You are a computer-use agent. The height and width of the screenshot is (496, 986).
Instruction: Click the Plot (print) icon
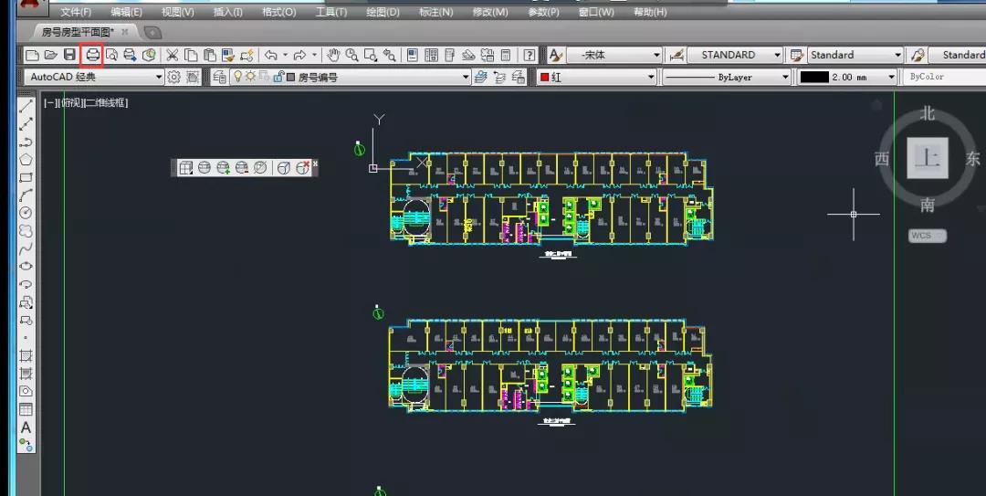click(91, 55)
